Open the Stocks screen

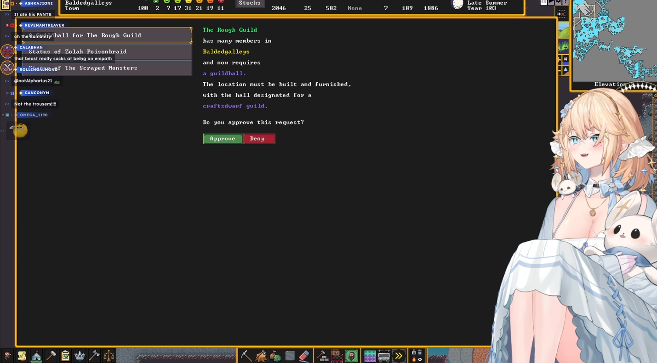tap(250, 3)
